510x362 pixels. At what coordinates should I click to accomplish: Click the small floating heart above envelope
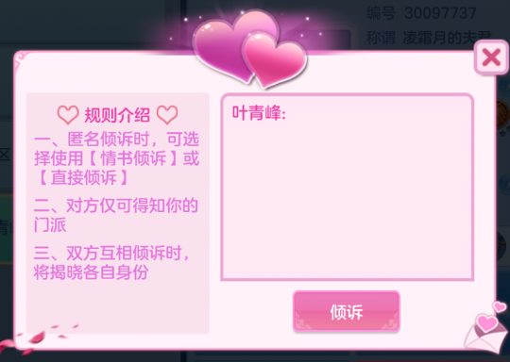[500, 306]
